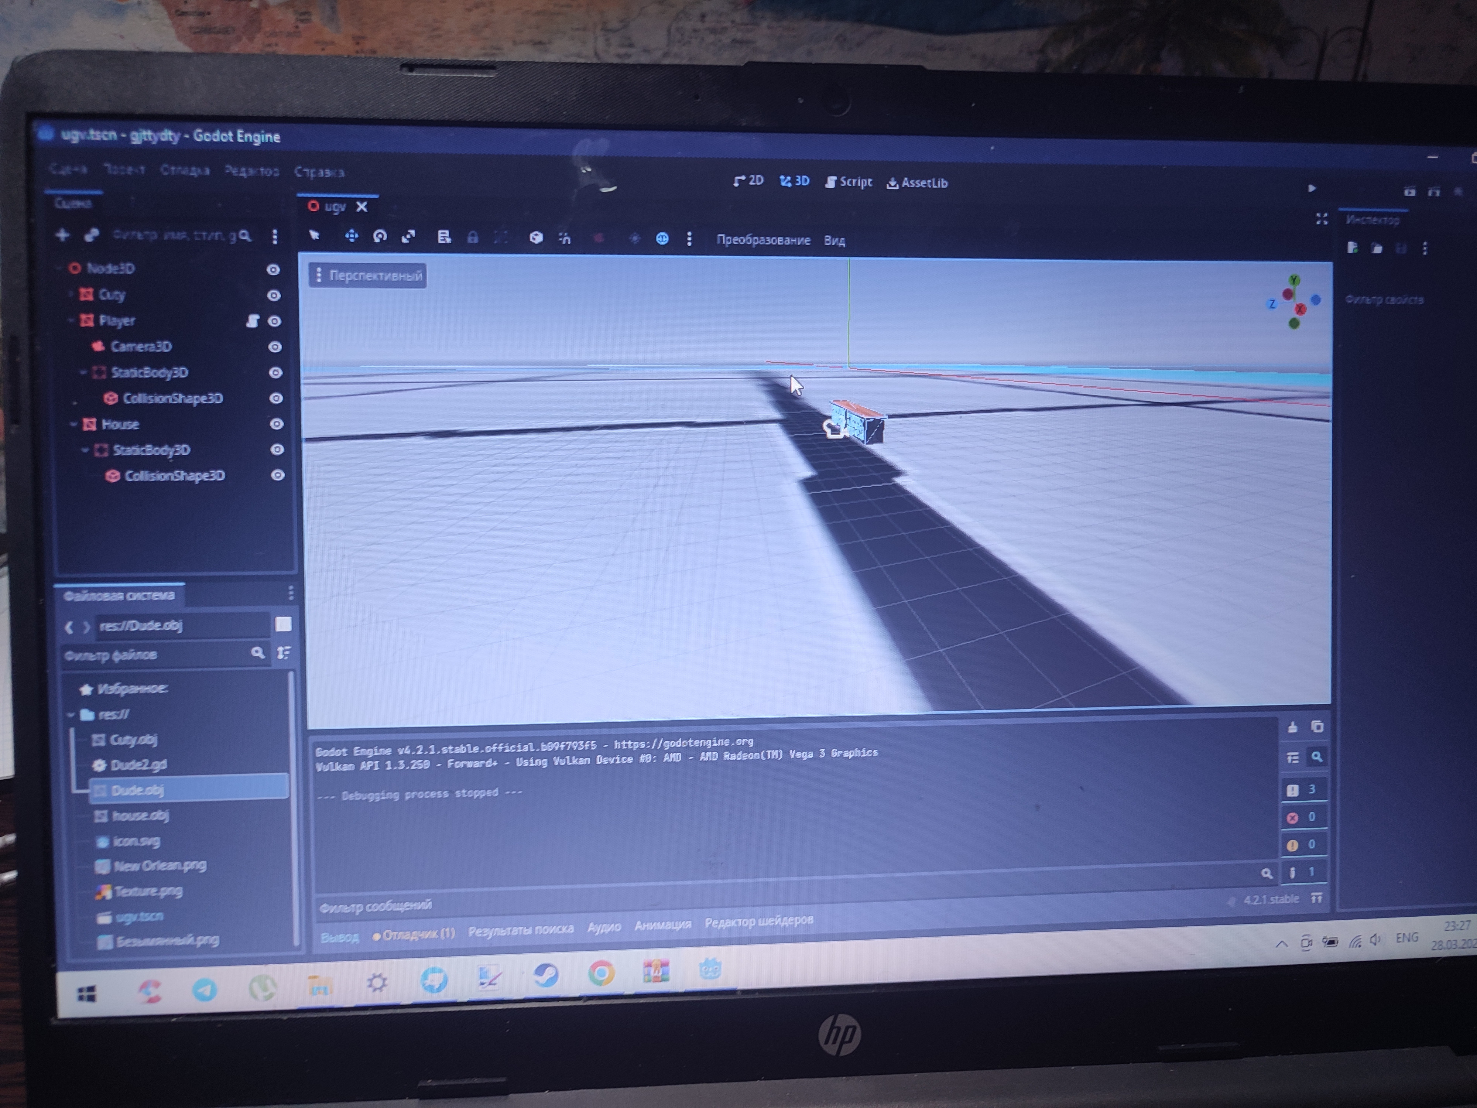Screen dimensions: 1477x1108
Task: Open the script attached to Player
Action: [253, 321]
